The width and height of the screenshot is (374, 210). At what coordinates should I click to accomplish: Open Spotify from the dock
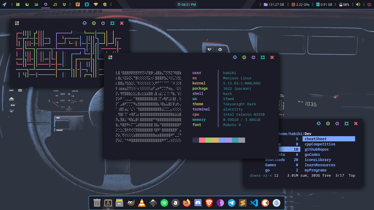(x=164, y=203)
